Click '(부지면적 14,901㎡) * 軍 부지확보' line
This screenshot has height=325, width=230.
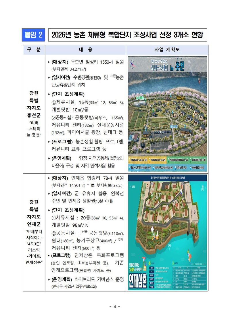tap(87, 185)
